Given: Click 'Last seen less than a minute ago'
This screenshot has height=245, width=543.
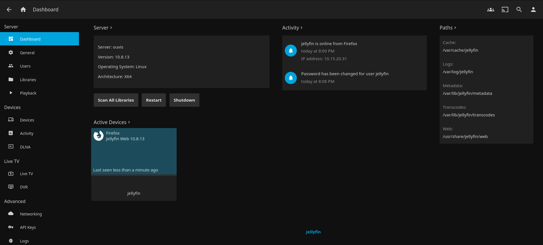Looking at the screenshot, I should [x=126, y=170].
